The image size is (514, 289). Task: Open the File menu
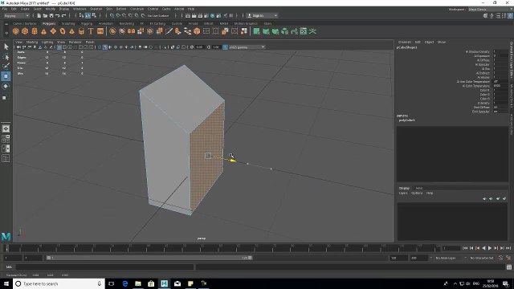click(x=5, y=9)
